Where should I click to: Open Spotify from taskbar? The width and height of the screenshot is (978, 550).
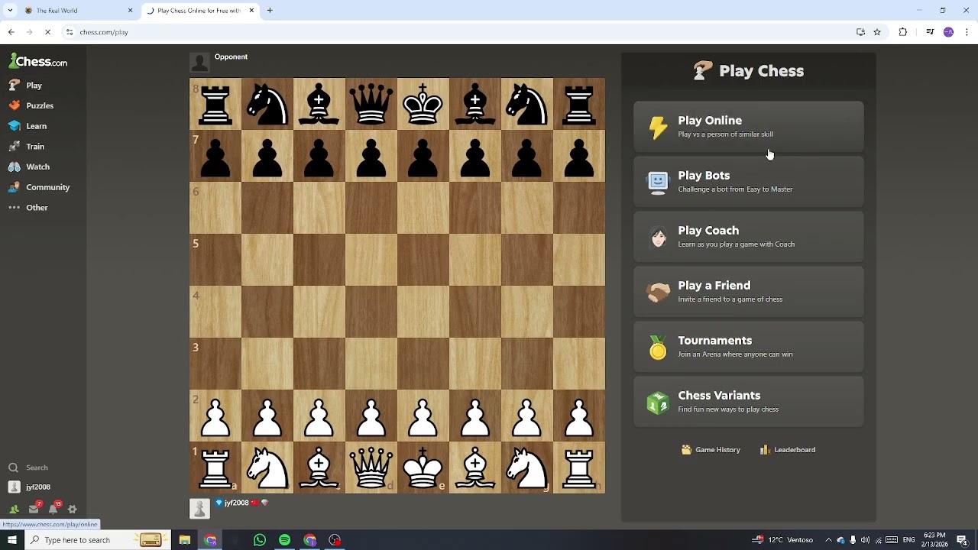285,540
